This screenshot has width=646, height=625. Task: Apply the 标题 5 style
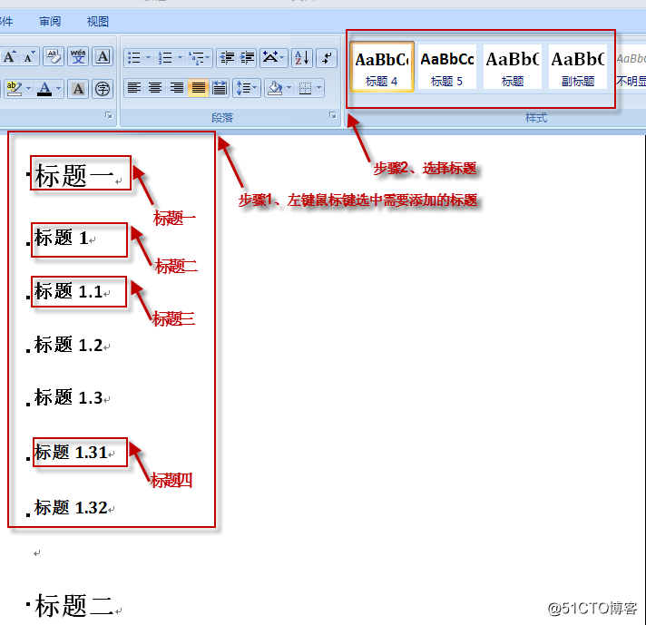[x=447, y=67]
